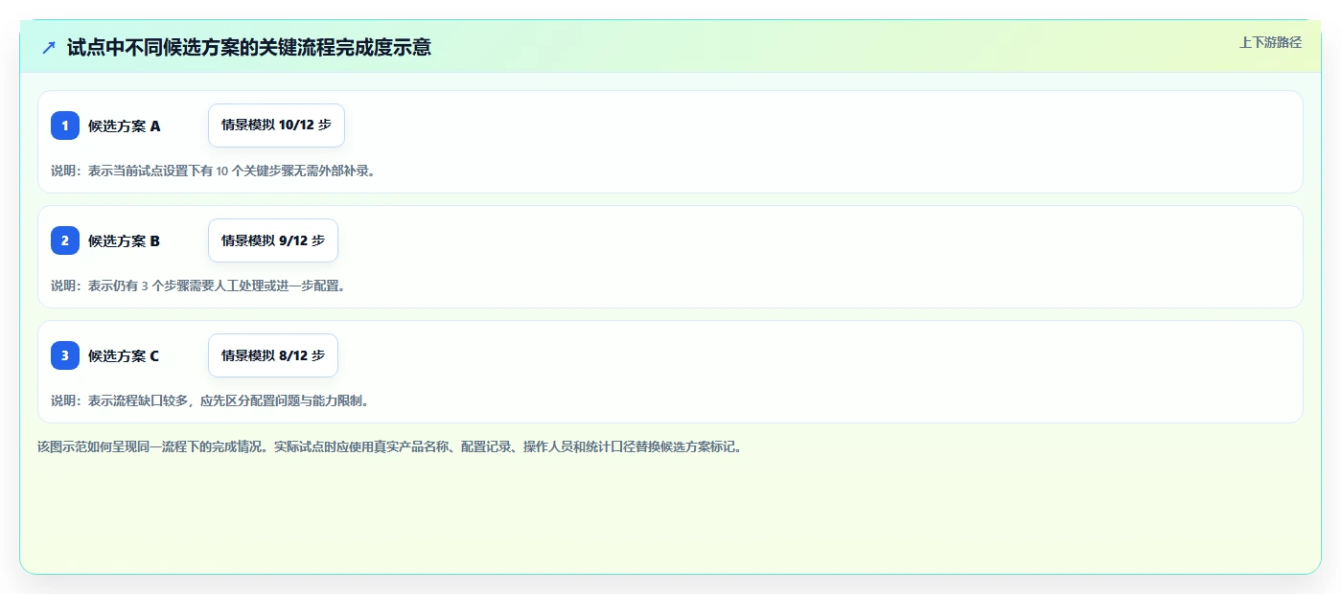Click the 候选方案 A label
1341x594 pixels.
(125, 126)
